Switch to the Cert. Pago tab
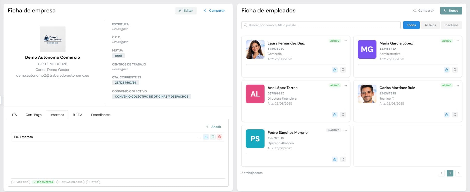The height and width of the screenshot is (192, 470). [x=34, y=115]
